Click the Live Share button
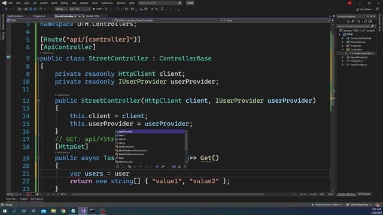383x215 pixels. tap(364, 10)
